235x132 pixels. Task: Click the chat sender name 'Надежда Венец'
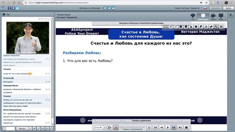tap(11, 85)
